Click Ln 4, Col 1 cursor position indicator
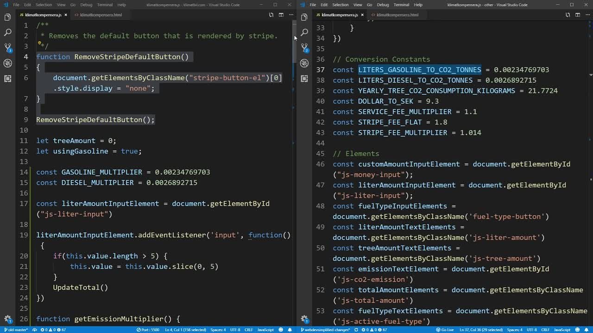Screen dimensions: 593x333 (185, 330)
